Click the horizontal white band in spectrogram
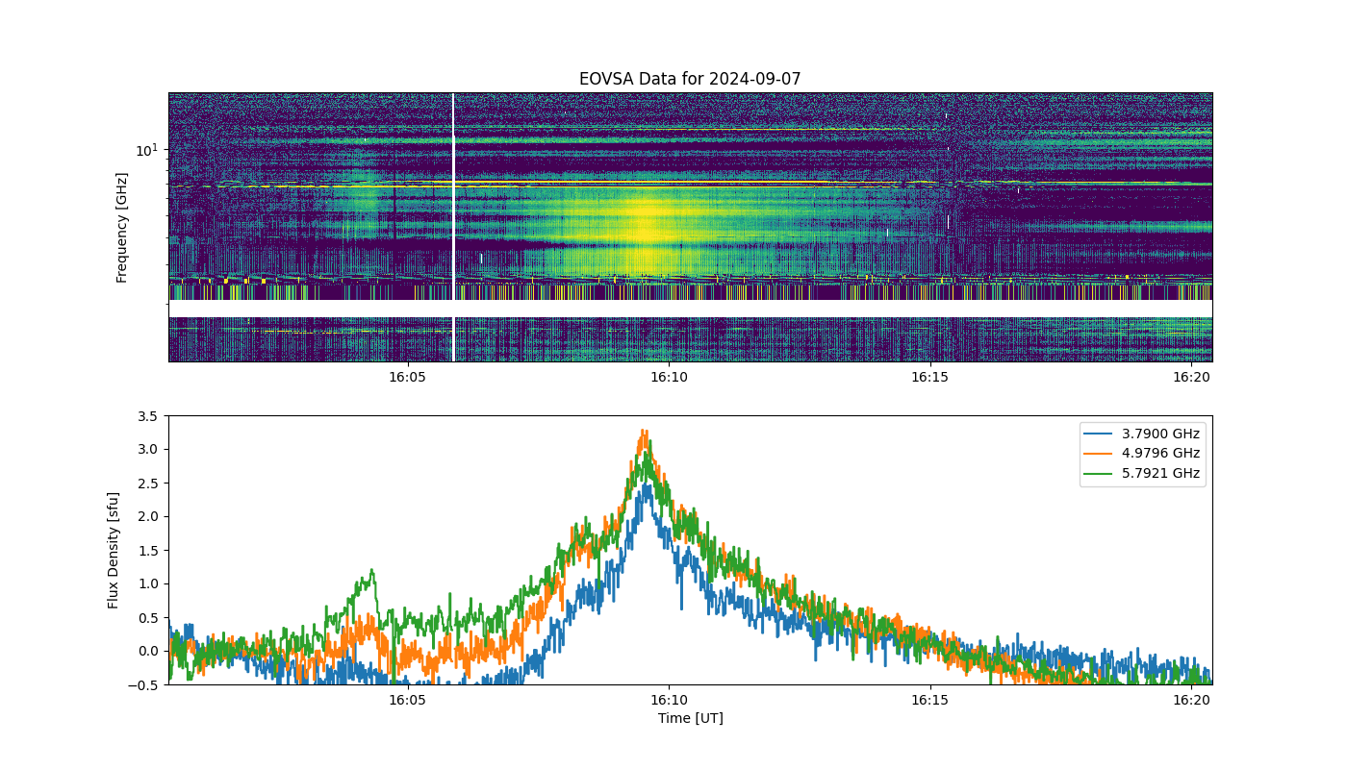The height and width of the screenshot is (769, 1347). [690, 309]
